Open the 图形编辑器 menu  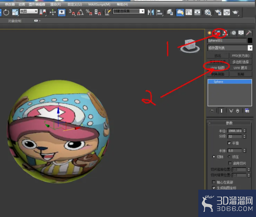pyautogui.click(x=37, y=4)
